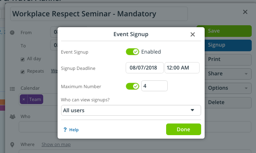Click the question mark Help icon

pyautogui.click(x=65, y=130)
